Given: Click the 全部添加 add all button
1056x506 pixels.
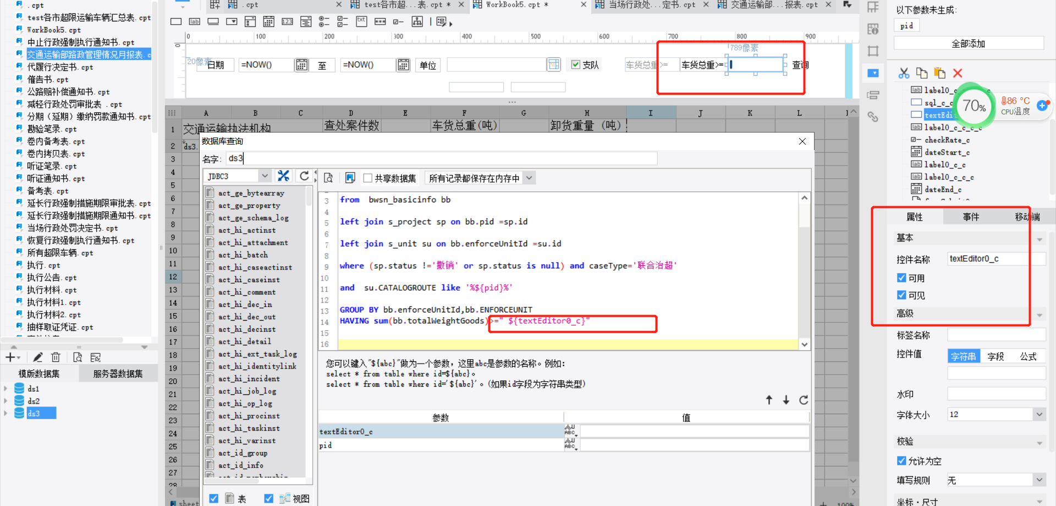Looking at the screenshot, I should click(x=969, y=43).
